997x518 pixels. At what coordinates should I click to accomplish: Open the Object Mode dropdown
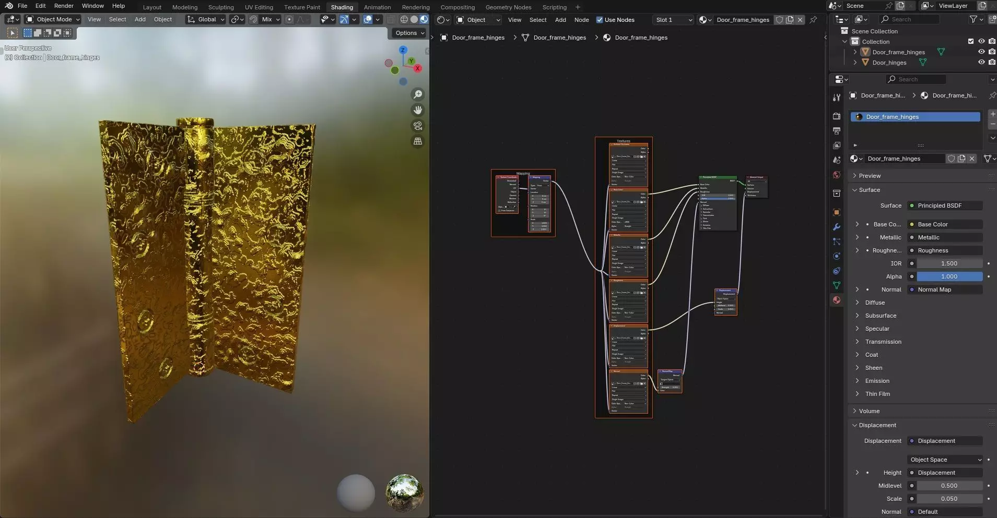(x=53, y=19)
